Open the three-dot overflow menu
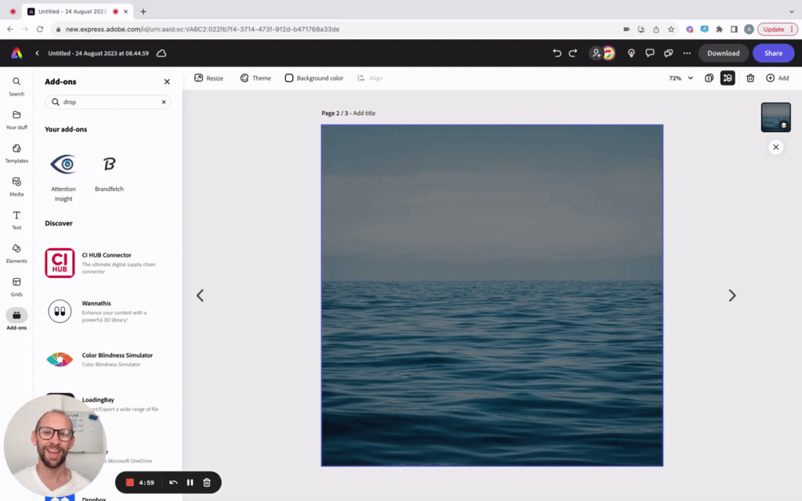 (686, 53)
